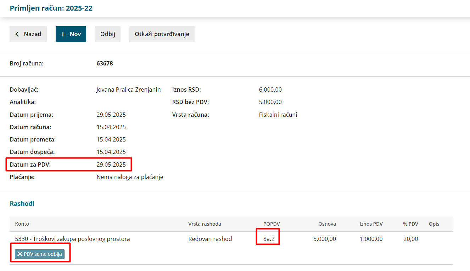This screenshot has height=271, width=470.
Task: Click the Konto column header
Action: pyautogui.click(x=22, y=224)
